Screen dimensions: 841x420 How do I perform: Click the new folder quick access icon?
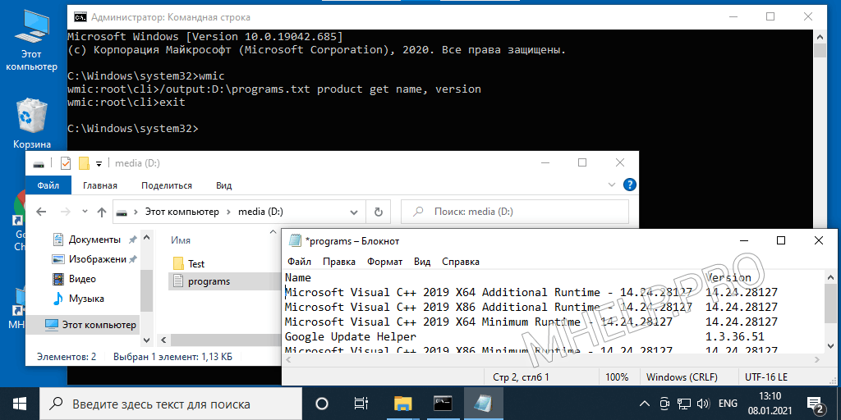point(83,163)
